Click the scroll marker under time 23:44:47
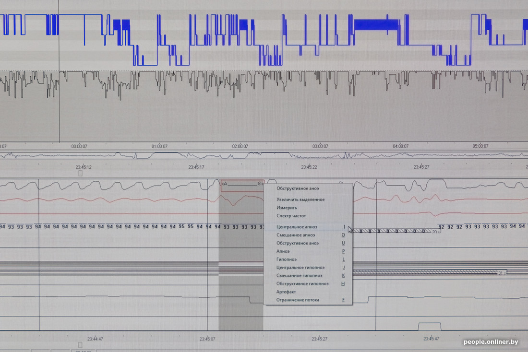This screenshot has width=528, height=352. (80, 345)
